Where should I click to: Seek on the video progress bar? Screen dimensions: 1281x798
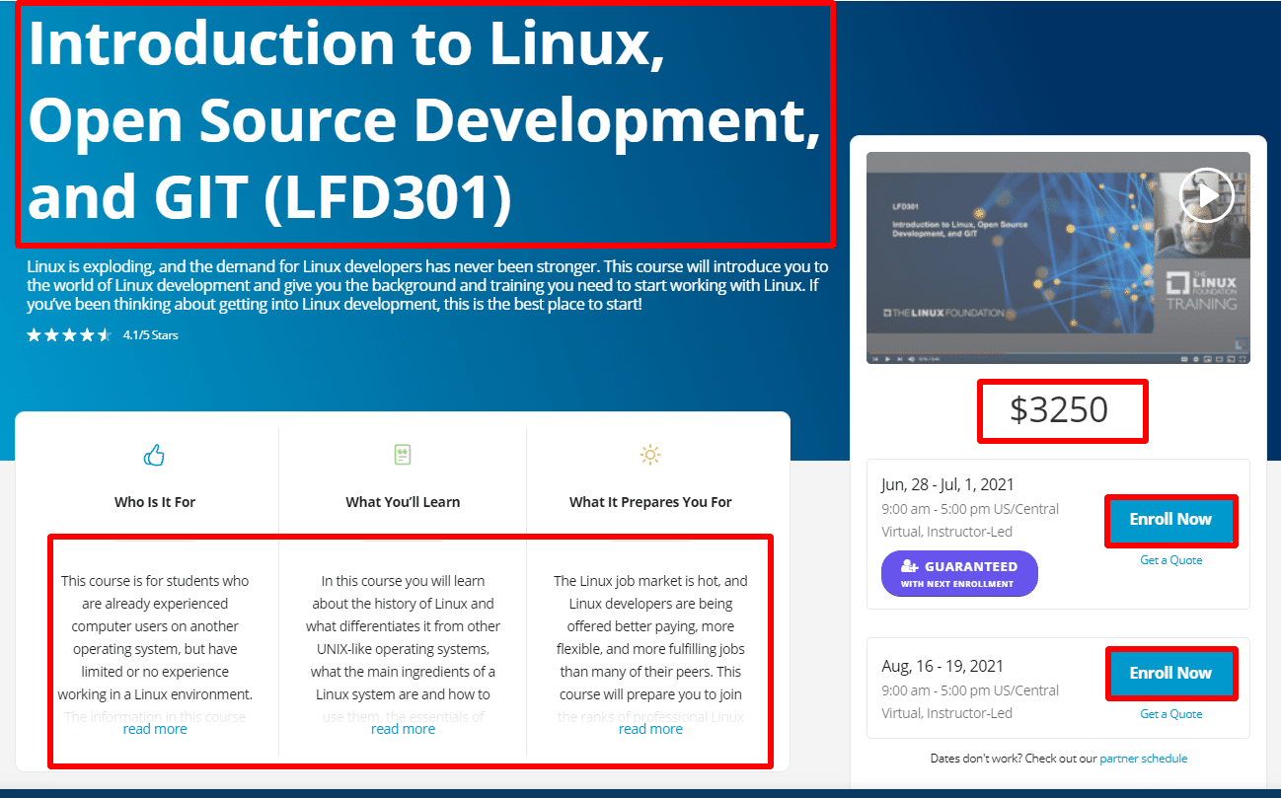pos(1058,353)
